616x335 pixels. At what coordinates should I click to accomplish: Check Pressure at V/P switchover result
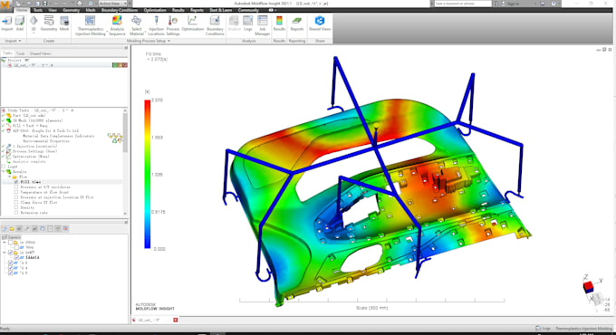pyautogui.click(x=16, y=187)
